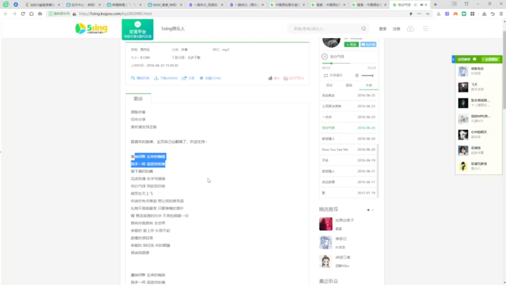Switch to the first browser tab
Viewport: 506px width, 285px height.
[42, 5]
